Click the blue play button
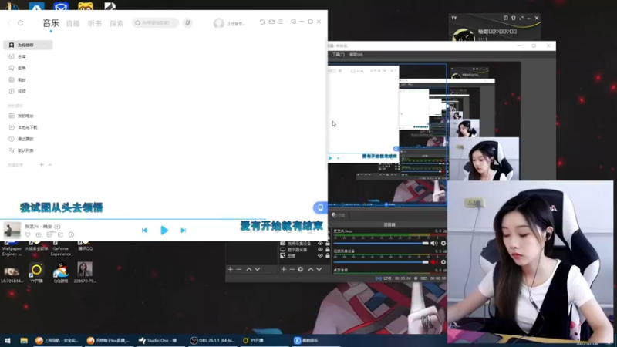The image size is (617, 347). click(164, 230)
